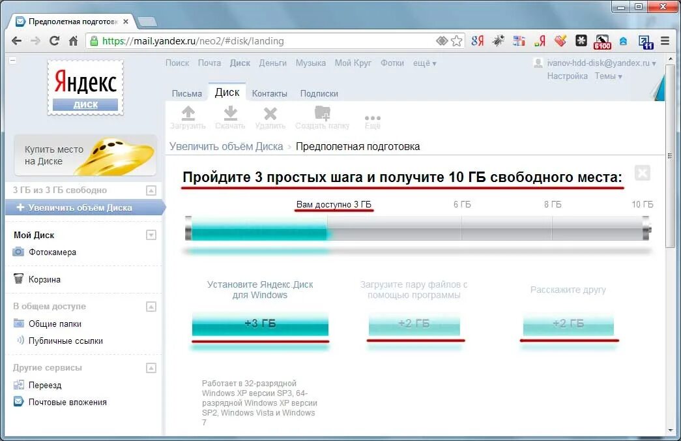This screenshot has width=681, height=441.
Task: Switch to the Письма tab
Action: [x=187, y=93]
